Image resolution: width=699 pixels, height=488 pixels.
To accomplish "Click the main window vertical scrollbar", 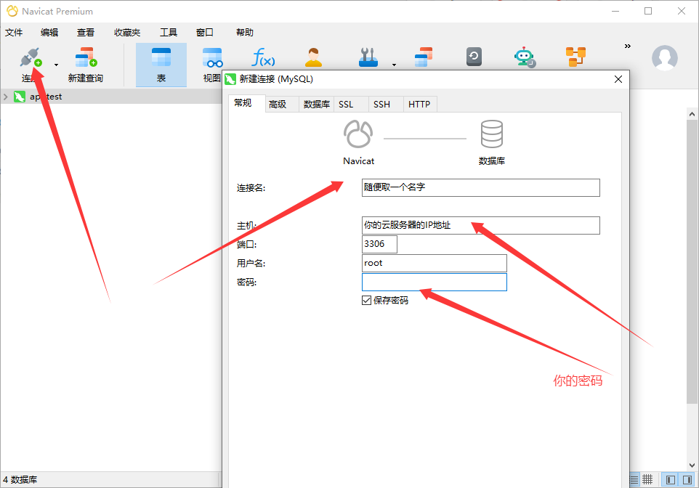I will pyautogui.click(x=692, y=261).
